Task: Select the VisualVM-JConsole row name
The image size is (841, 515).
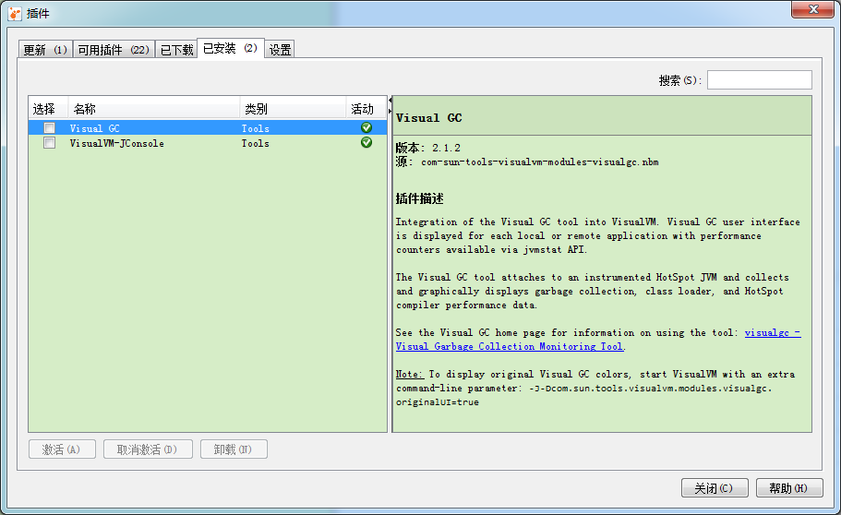Action: [117, 143]
